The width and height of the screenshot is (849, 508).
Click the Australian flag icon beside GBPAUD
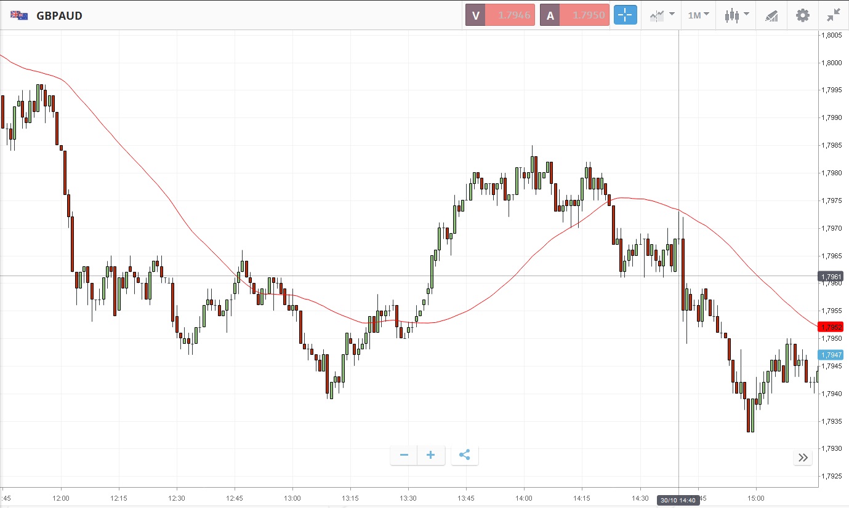pyautogui.click(x=19, y=15)
